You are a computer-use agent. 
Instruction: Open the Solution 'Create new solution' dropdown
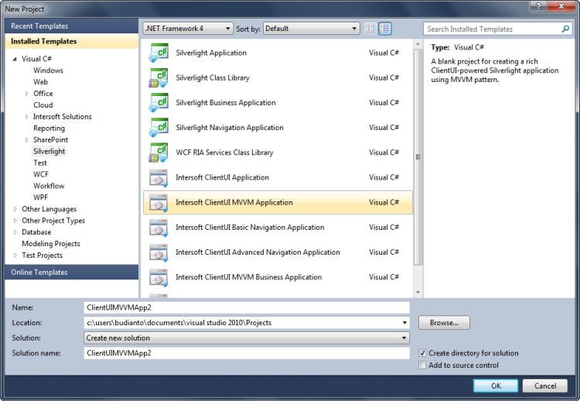[247, 338]
